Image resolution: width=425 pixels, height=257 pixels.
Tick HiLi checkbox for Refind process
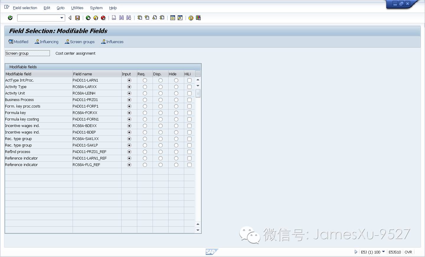click(x=189, y=152)
